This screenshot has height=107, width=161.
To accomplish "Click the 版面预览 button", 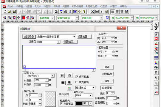I will point(64,94).
